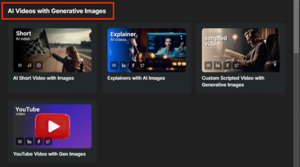Click YouTube icon on Explainer AI videos card
300x167 pixels.
[114, 65]
